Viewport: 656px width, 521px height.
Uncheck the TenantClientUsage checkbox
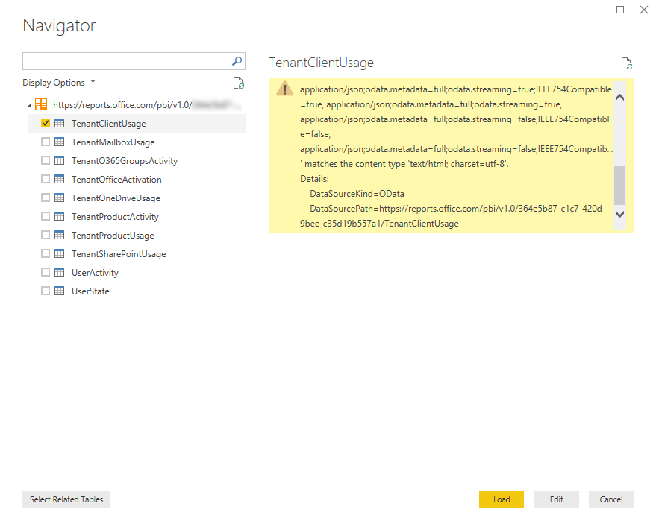pyautogui.click(x=46, y=123)
